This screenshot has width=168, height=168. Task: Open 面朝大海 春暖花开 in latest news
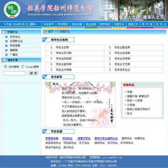click(138, 96)
